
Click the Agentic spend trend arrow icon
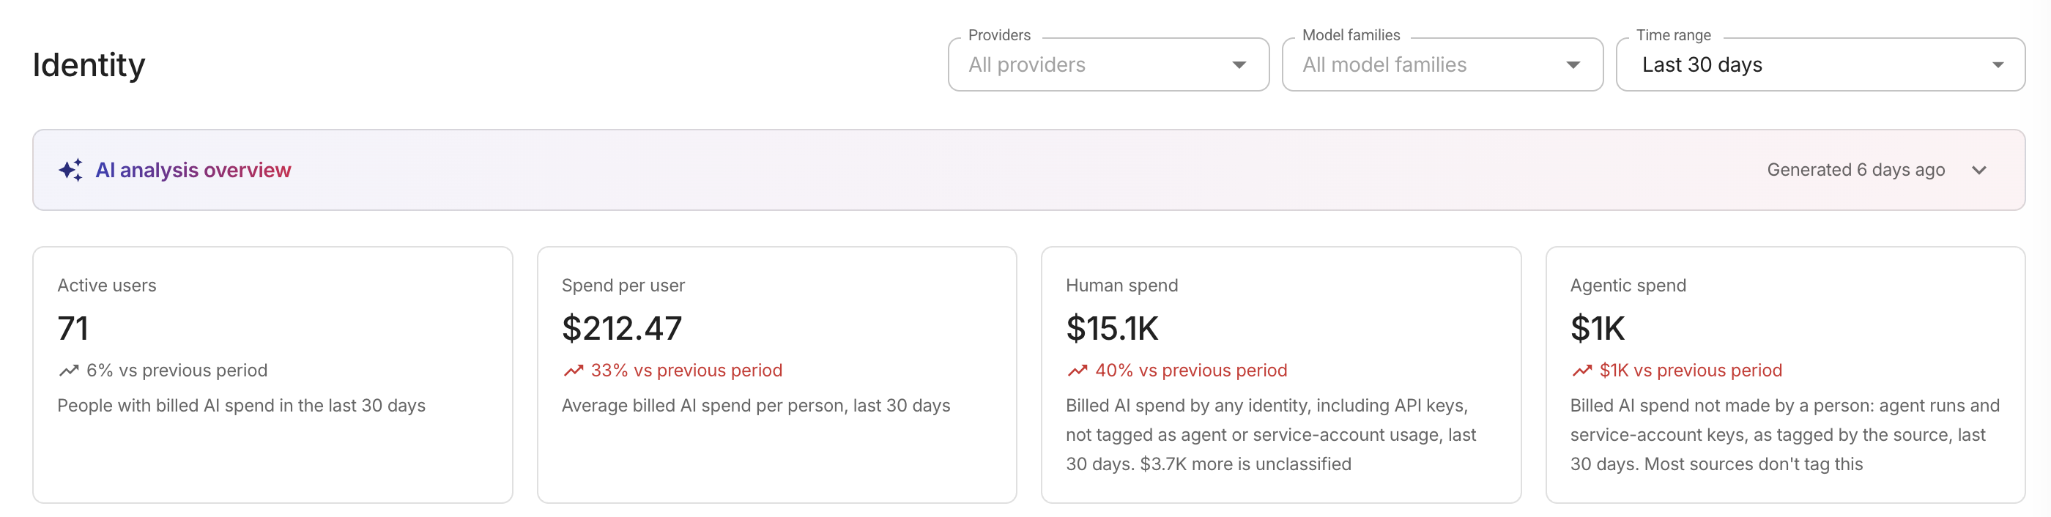pyautogui.click(x=1581, y=370)
